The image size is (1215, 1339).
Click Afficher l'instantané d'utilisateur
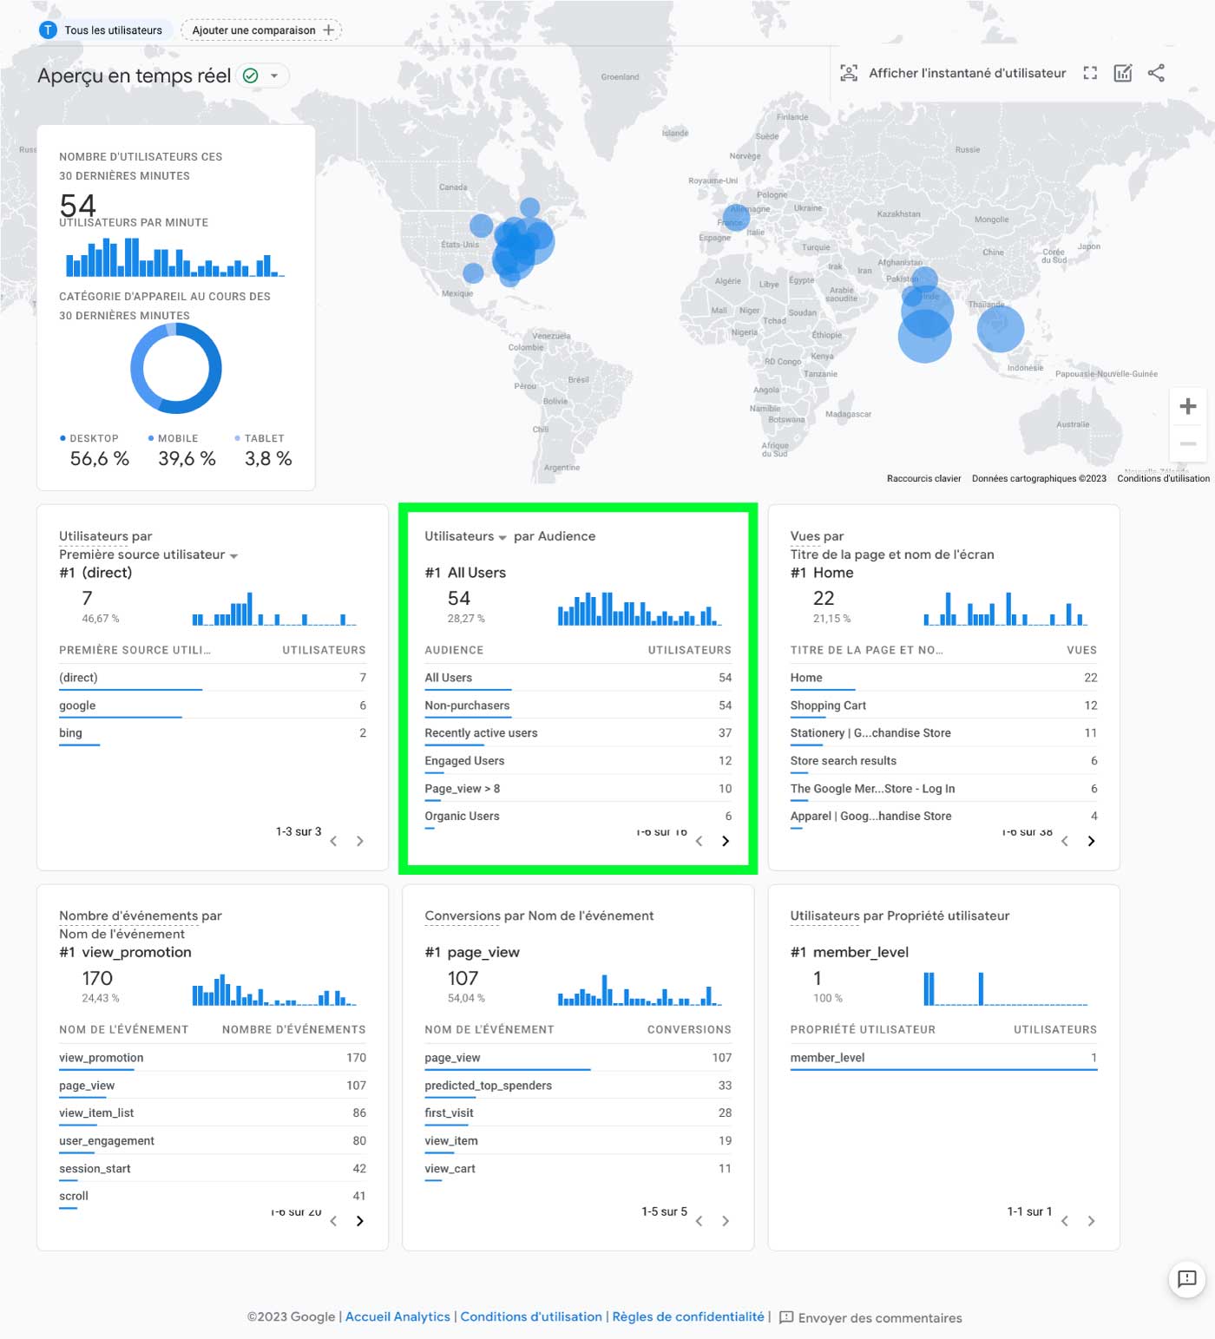tap(968, 73)
